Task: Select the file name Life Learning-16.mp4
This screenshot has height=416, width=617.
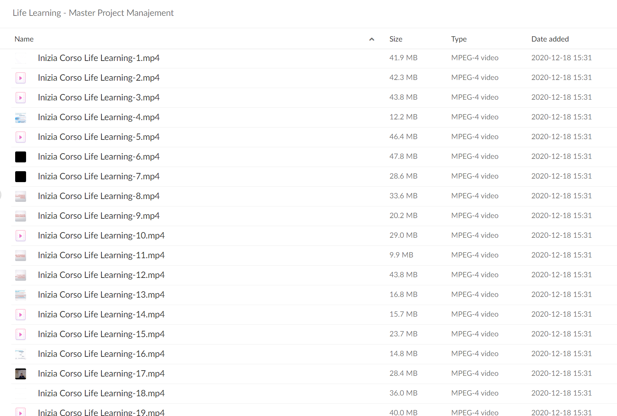Action: click(x=101, y=354)
